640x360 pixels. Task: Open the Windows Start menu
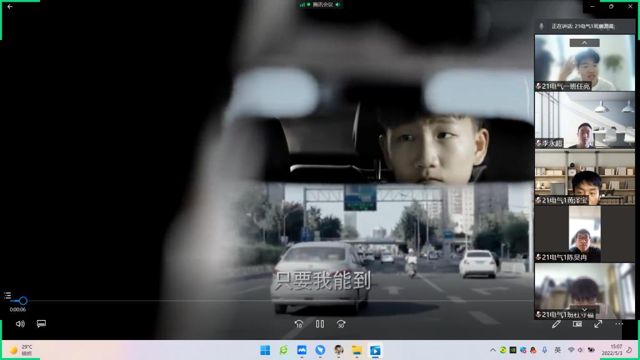click(265, 350)
